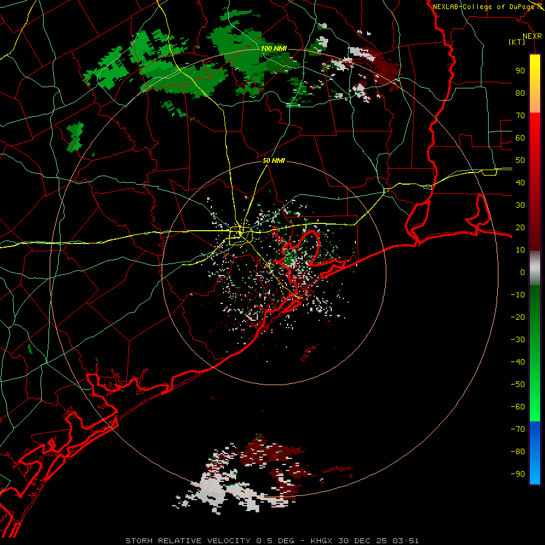The width and height of the screenshot is (545, 545).
Task: Click the "-80" value on the velocity scale
Action: pos(518,452)
